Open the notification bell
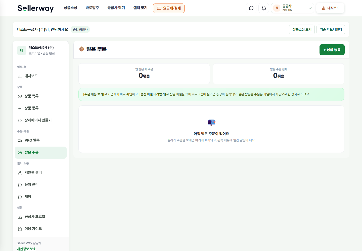The image size is (362, 251). 264,8
